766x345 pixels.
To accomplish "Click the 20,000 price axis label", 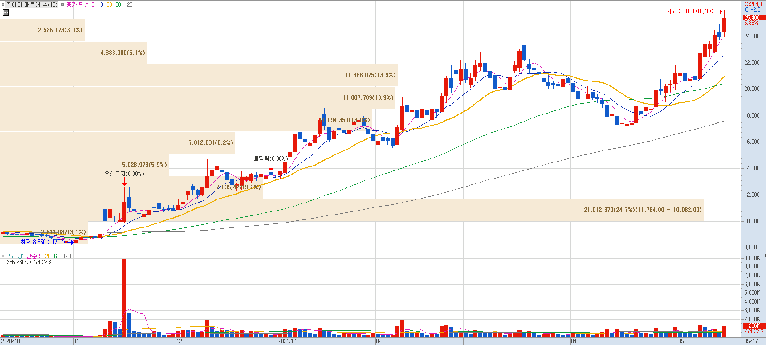I will coord(752,89).
